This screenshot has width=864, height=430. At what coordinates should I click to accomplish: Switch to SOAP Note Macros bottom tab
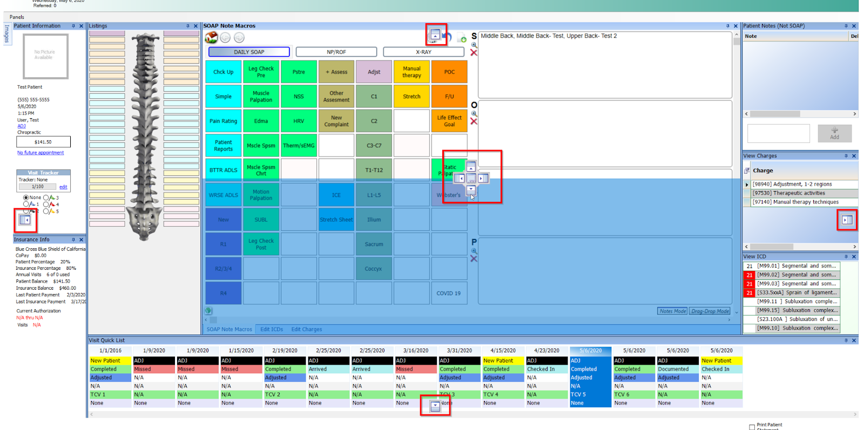[230, 329]
